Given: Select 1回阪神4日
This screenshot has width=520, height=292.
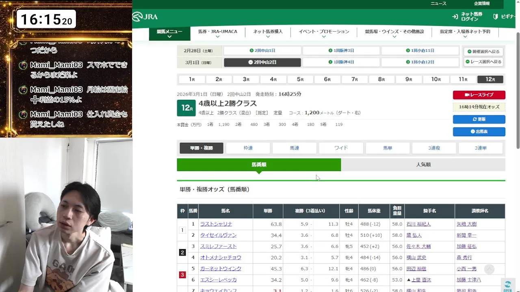Looking at the screenshot, I should [x=341, y=62].
